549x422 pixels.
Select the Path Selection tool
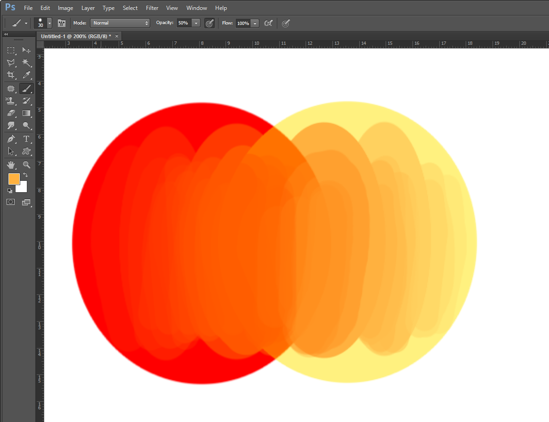point(11,151)
